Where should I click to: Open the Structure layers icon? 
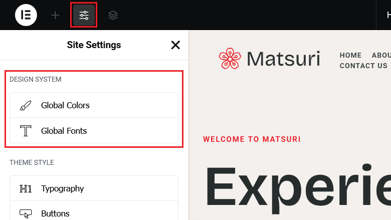pos(113,15)
